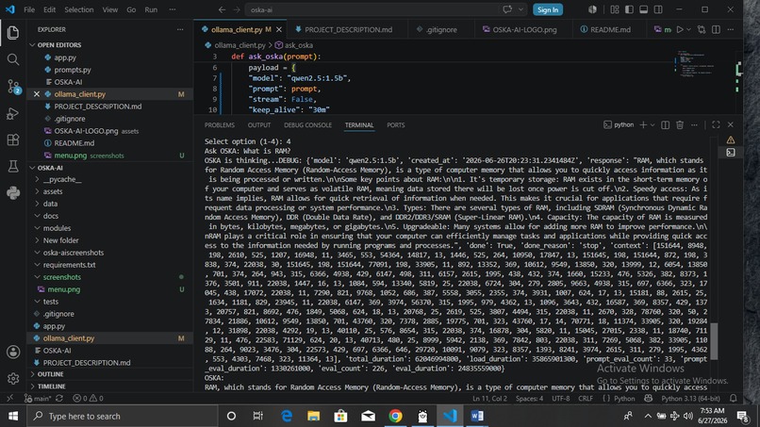The width and height of the screenshot is (760, 427).
Task: Split the terminal panel
Action: click(665, 125)
